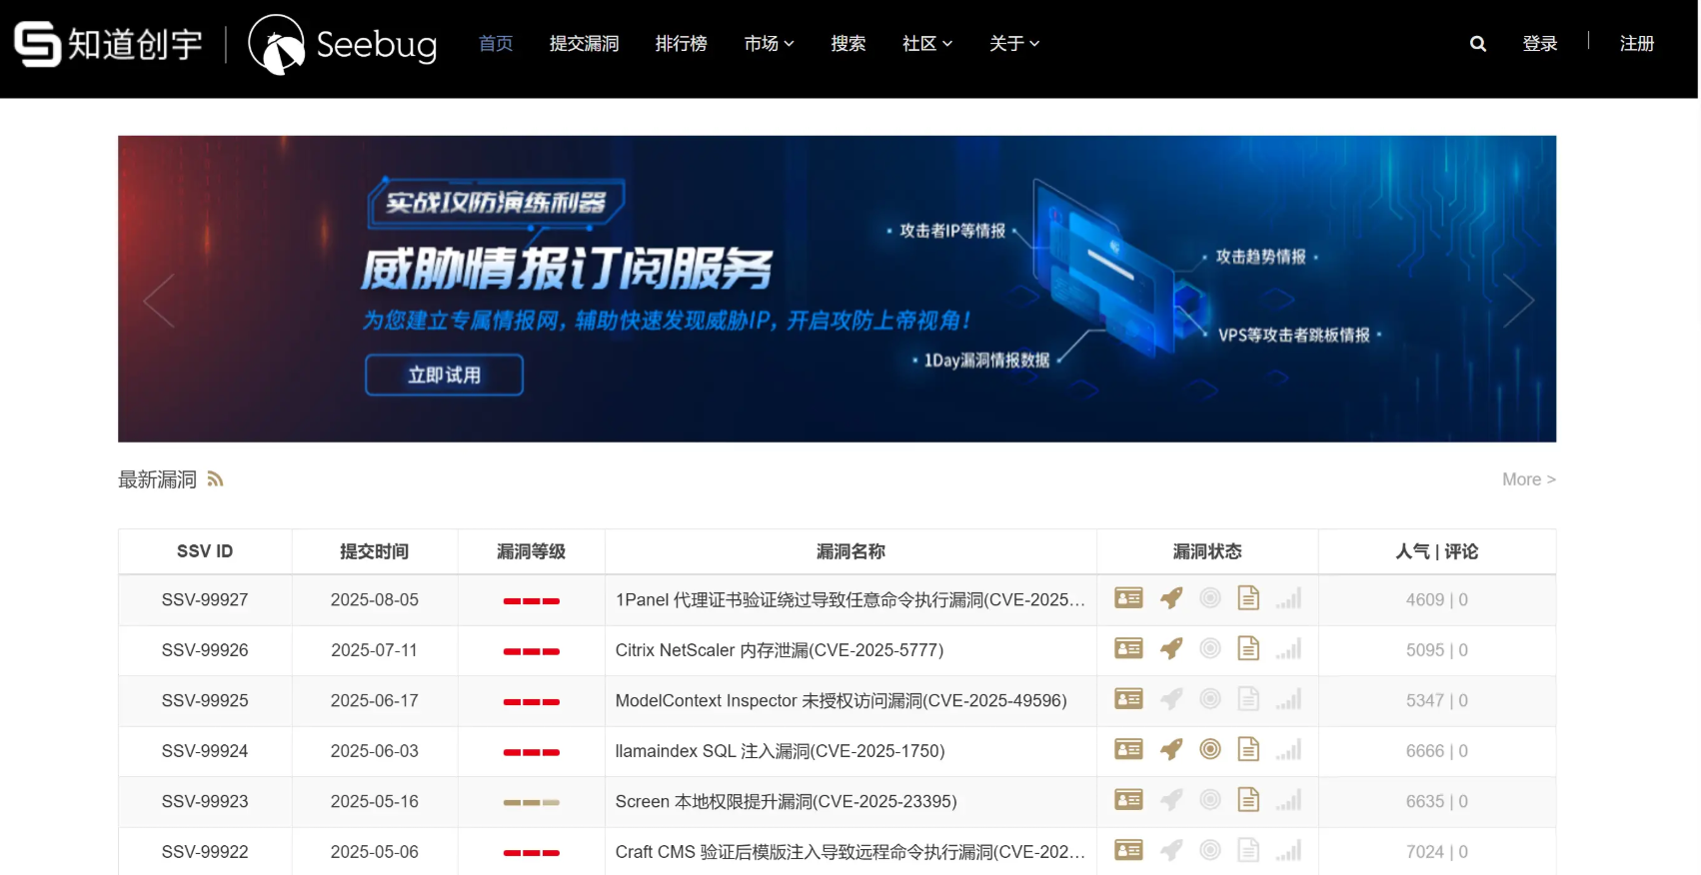Click the Seebug logo
This screenshot has width=1701, height=875.
[343, 45]
